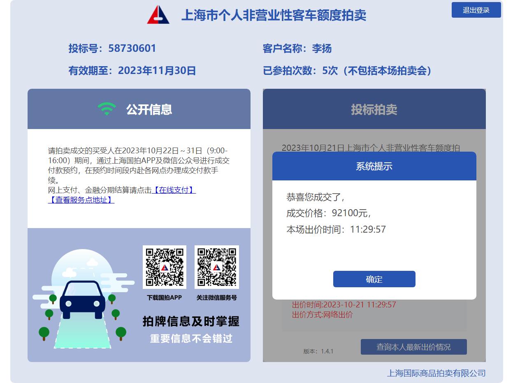
Task: Click the 关注微信服务号 caption
Action: [x=216, y=298]
